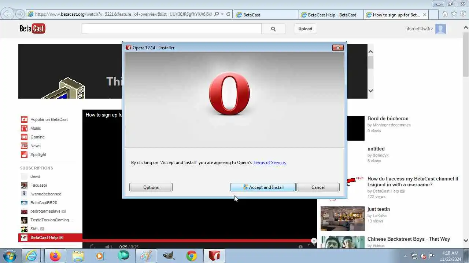Click the BetaCast search magnifier button

[273, 29]
